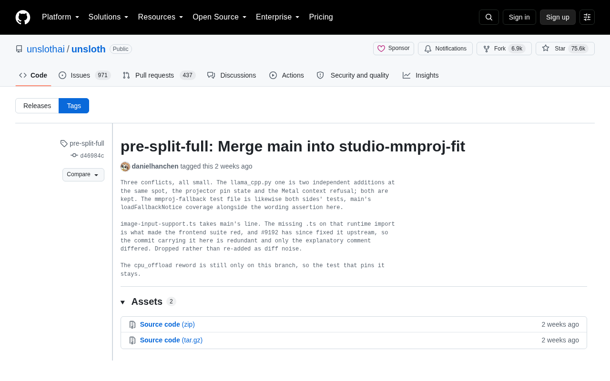Viewport: 610px width, 381px height.
Task: Click the Insights graph icon
Action: coord(407,75)
